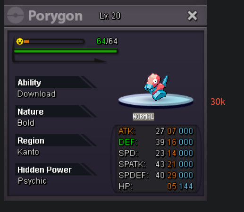The height and width of the screenshot is (212, 244).
Task: Click the Bold nature value
Action: 25,123
